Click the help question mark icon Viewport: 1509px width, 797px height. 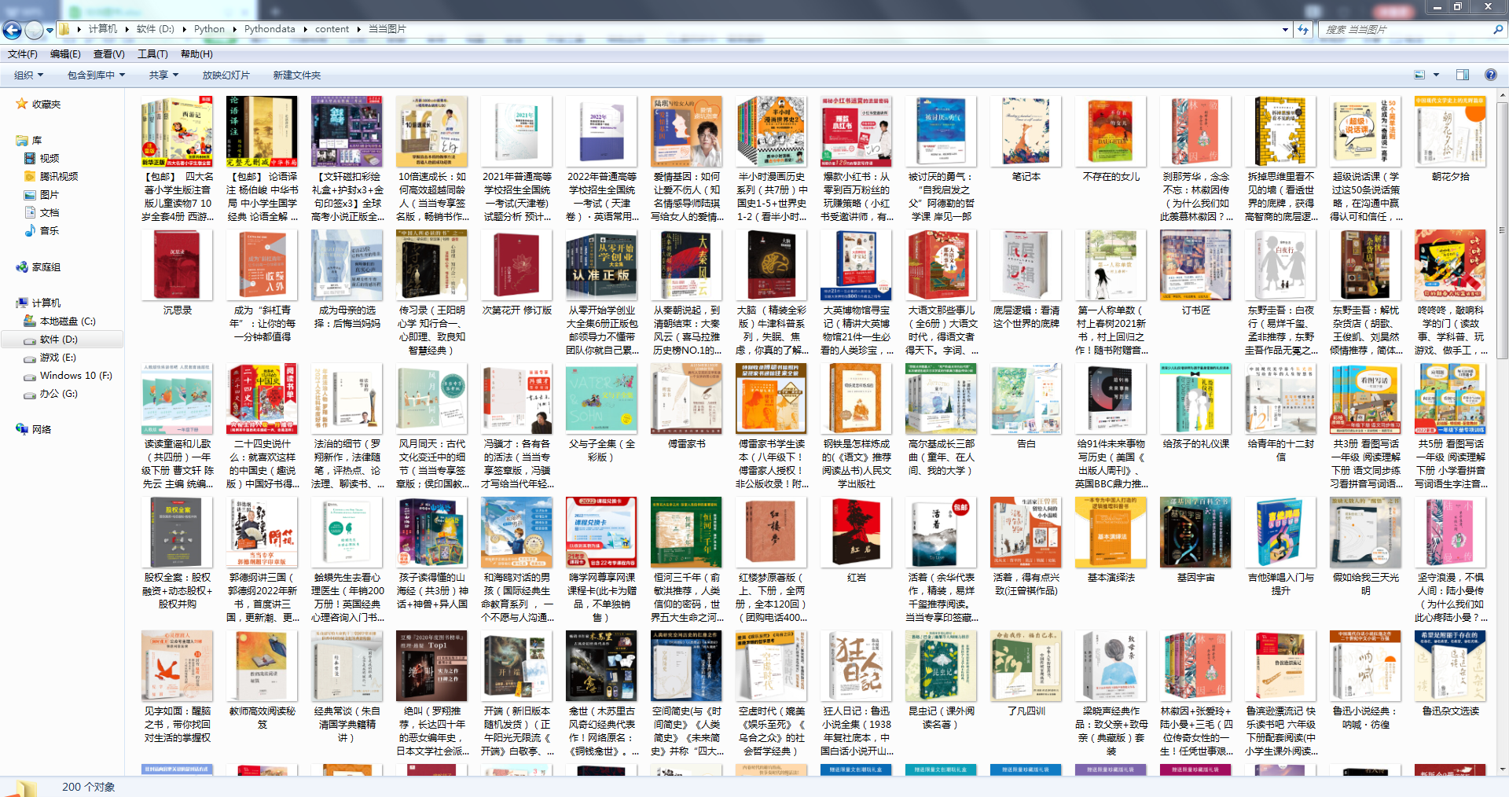[1490, 75]
